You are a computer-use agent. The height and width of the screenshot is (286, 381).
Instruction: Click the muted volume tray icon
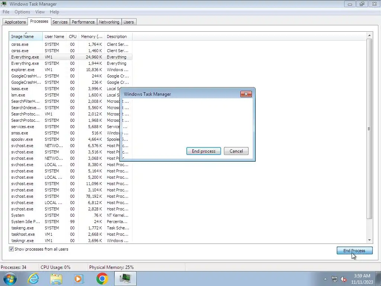(x=343, y=279)
